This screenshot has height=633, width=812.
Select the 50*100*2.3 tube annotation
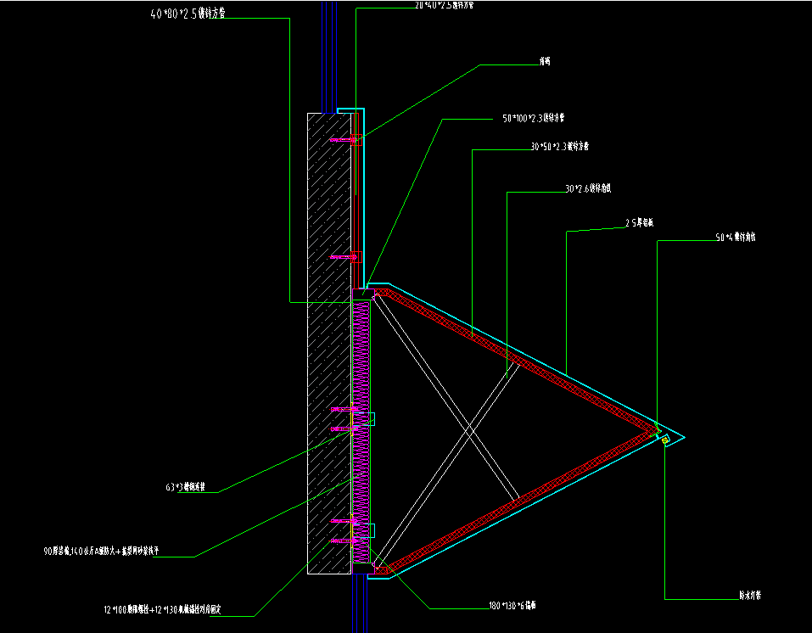coord(534,118)
